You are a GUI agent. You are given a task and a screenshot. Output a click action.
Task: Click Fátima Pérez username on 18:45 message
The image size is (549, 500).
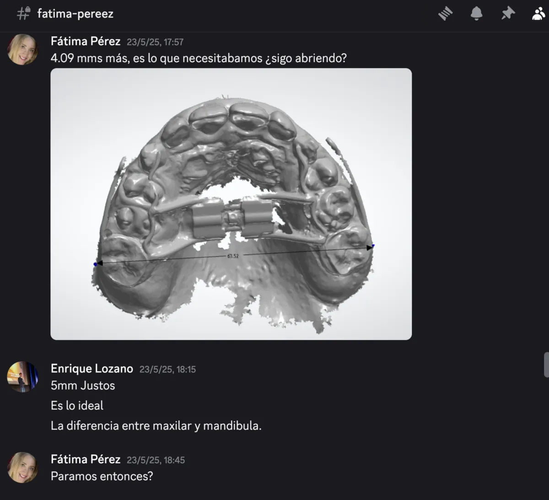point(86,459)
